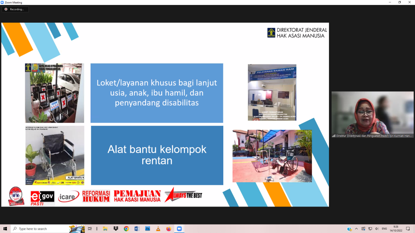Launch VLC media player from the taskbar
The height and width of the screenshot is (233, 415).
pos(158,229)
